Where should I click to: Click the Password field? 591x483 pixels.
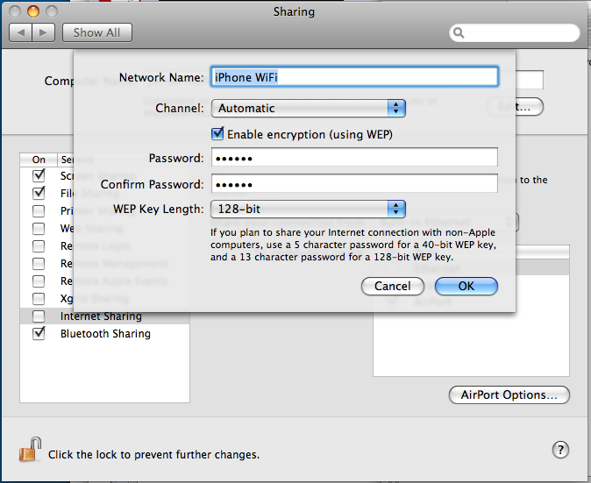click(x=354, y=157)
